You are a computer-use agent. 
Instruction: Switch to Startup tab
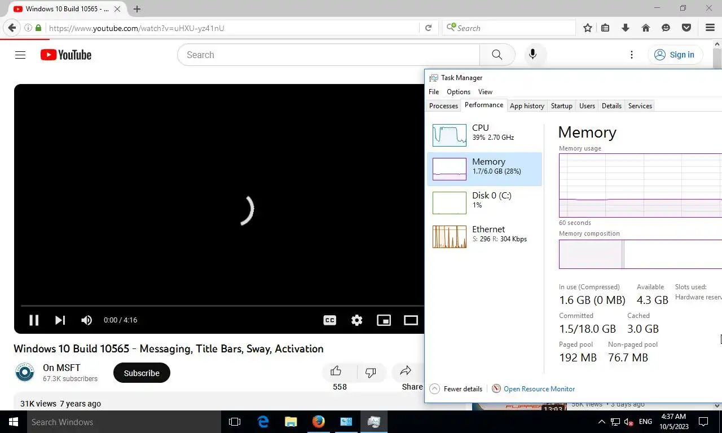point(561,105)
